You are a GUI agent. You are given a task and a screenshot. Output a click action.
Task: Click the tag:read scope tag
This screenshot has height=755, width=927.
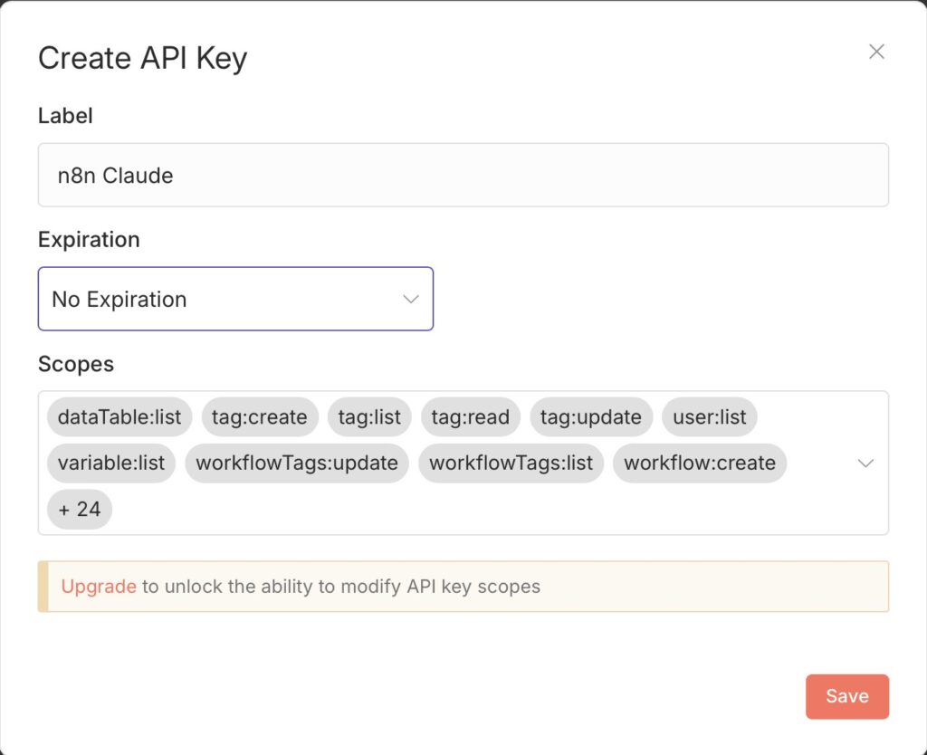470,416
